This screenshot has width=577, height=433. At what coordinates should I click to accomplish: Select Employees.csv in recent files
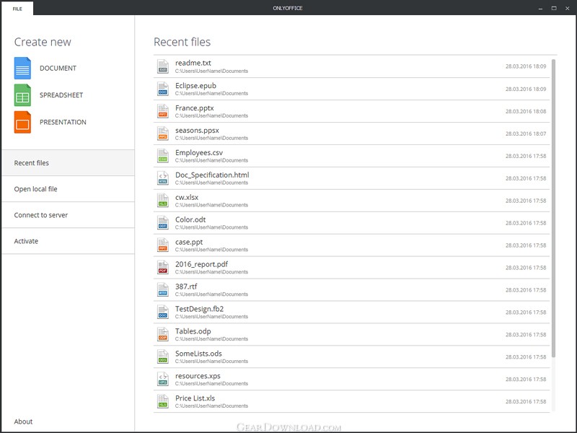point(352,156)
